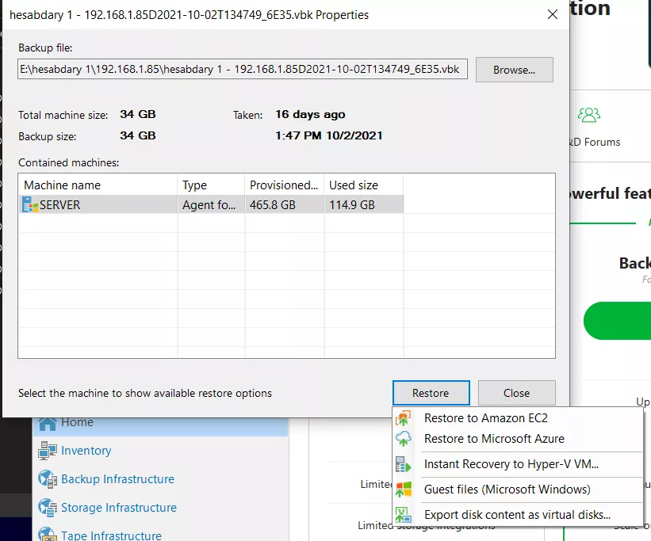
Task: Click the green button in background page
Action: click(617, 321)
